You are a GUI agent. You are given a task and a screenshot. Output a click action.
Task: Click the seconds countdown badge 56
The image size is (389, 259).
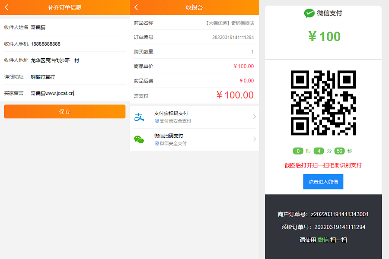point(339,151)
